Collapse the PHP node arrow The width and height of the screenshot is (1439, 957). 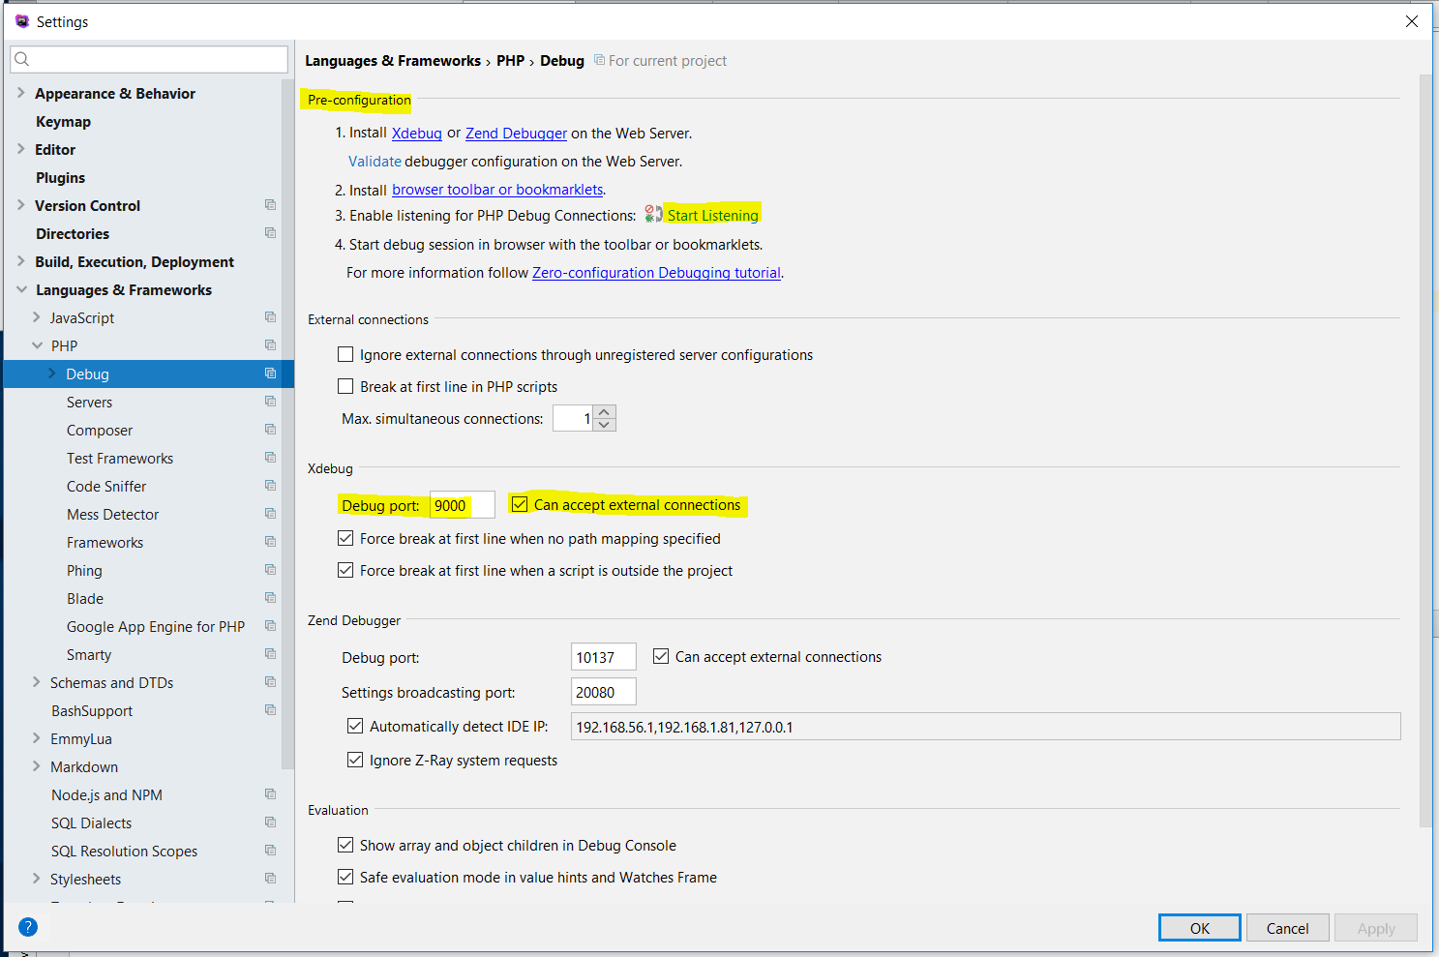[37, 345]
